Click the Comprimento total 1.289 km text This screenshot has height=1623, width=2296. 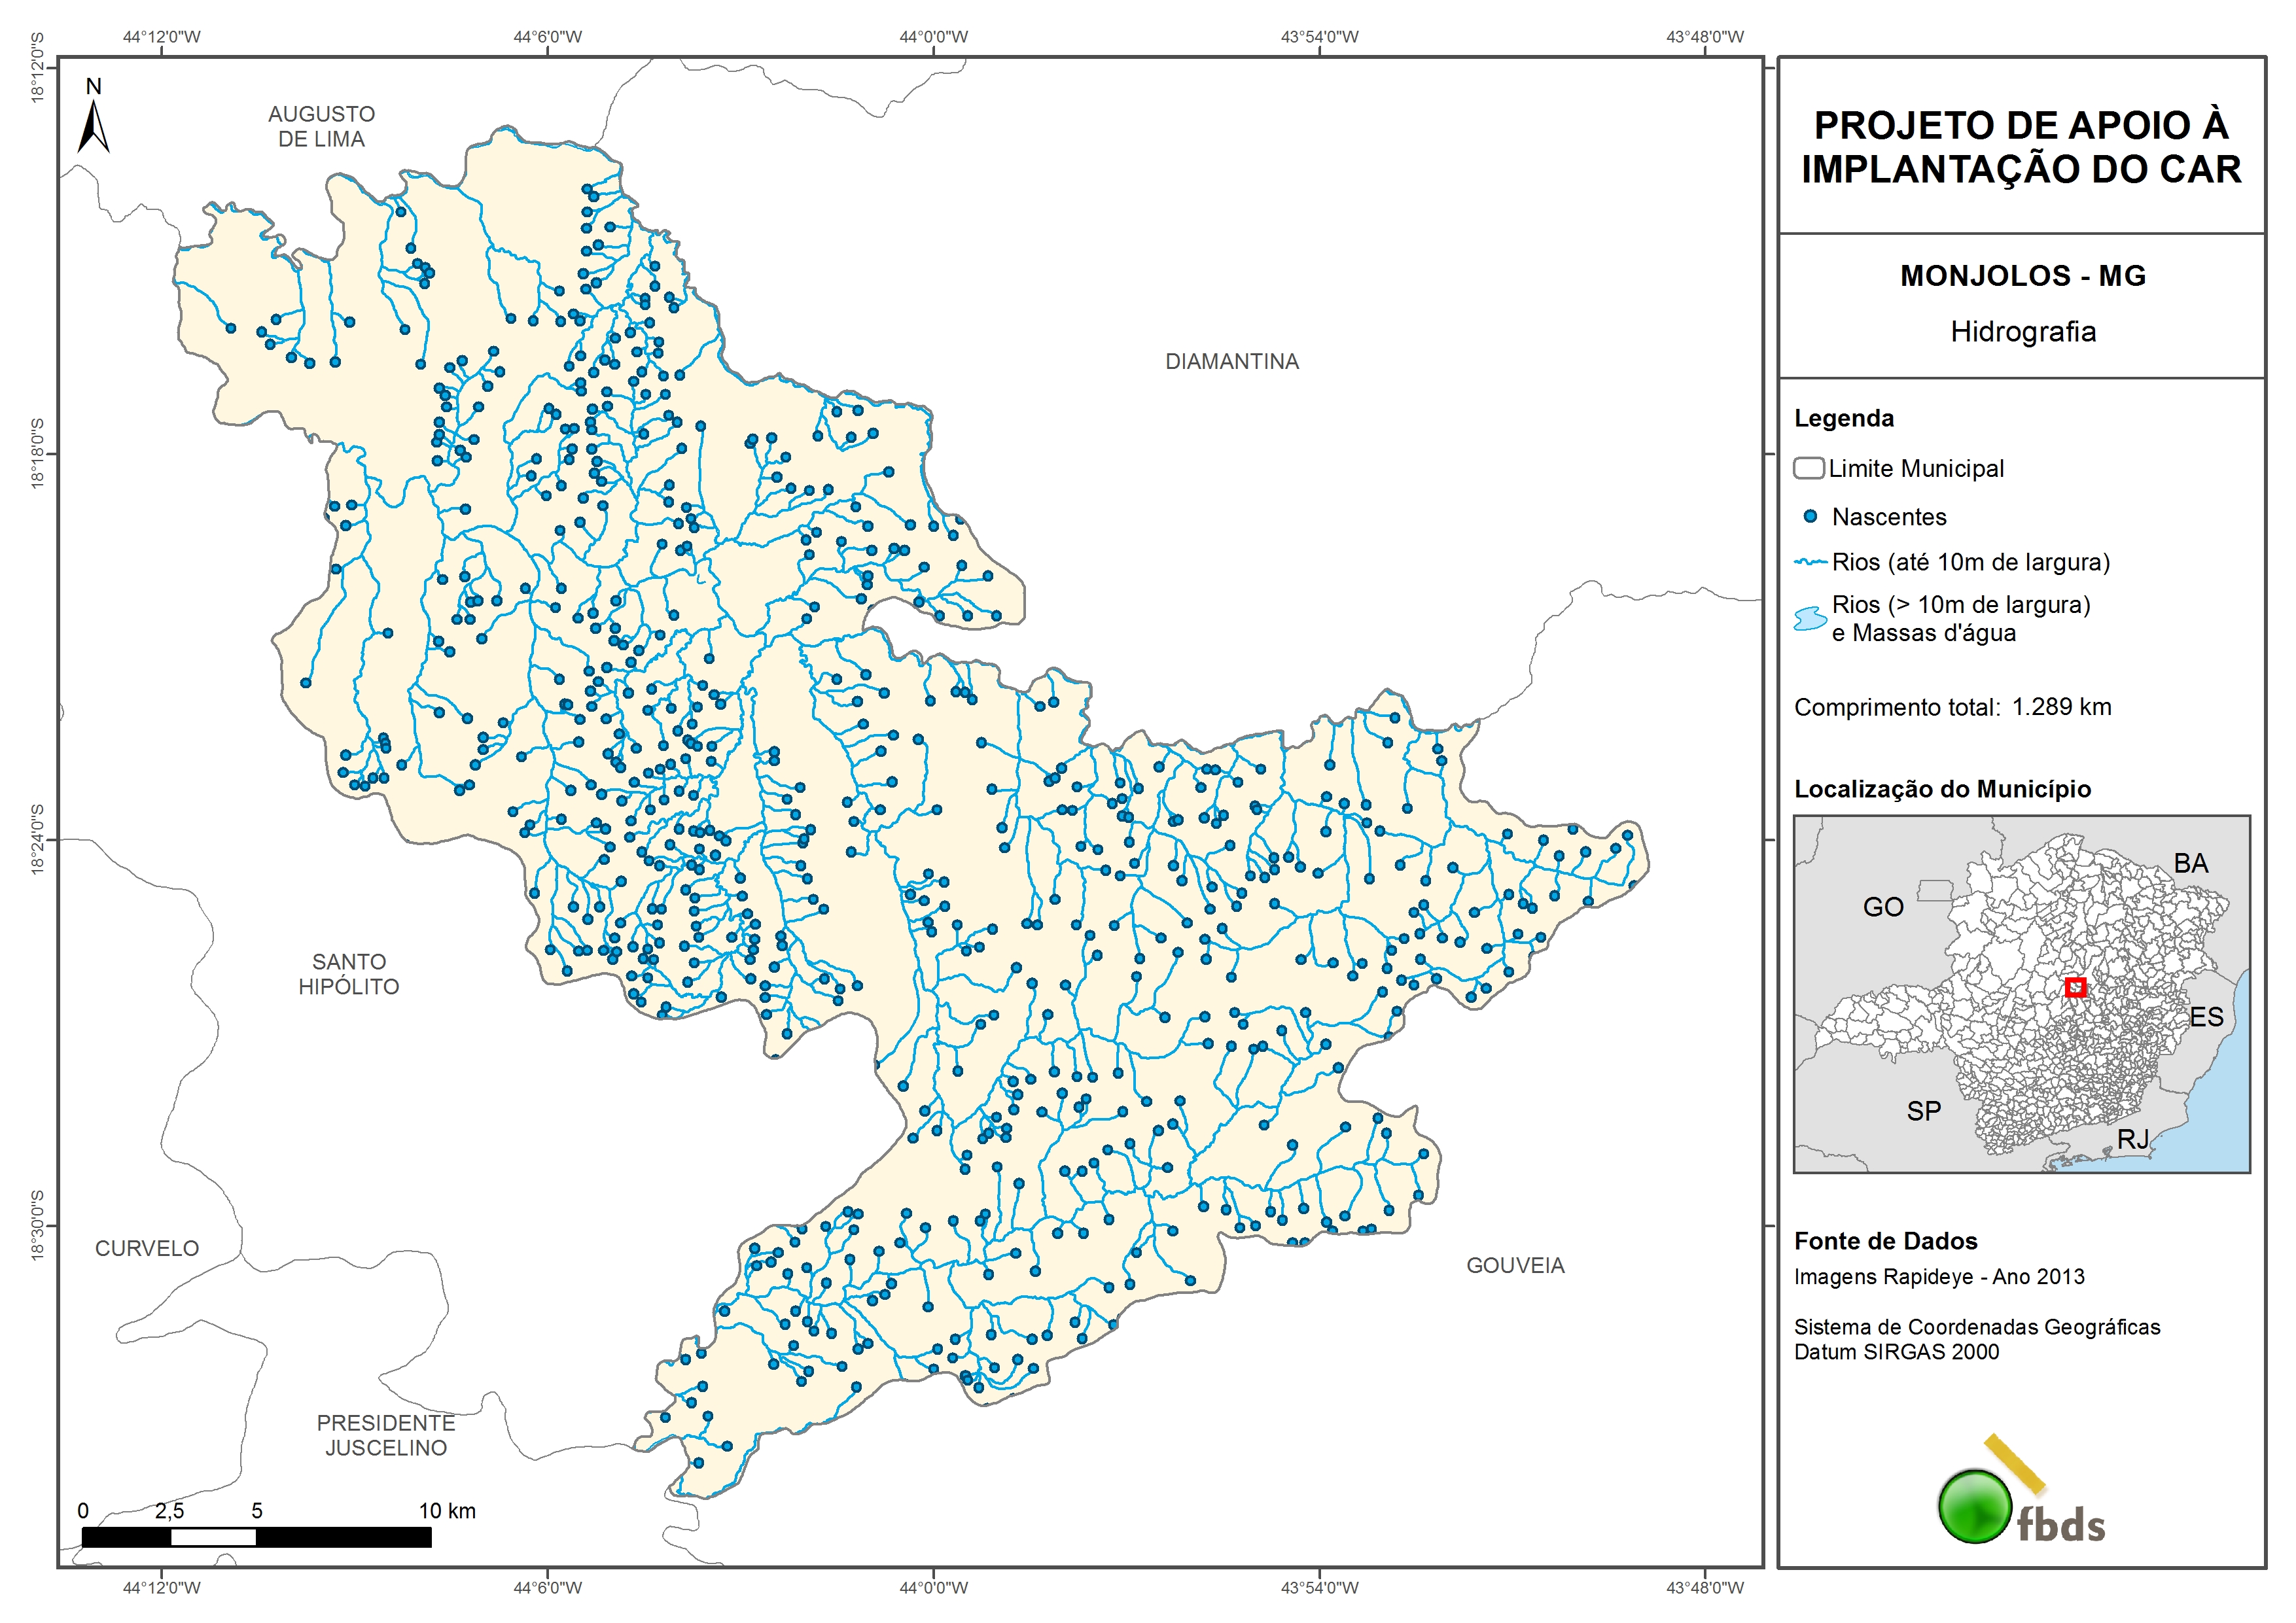(1952, 707)
